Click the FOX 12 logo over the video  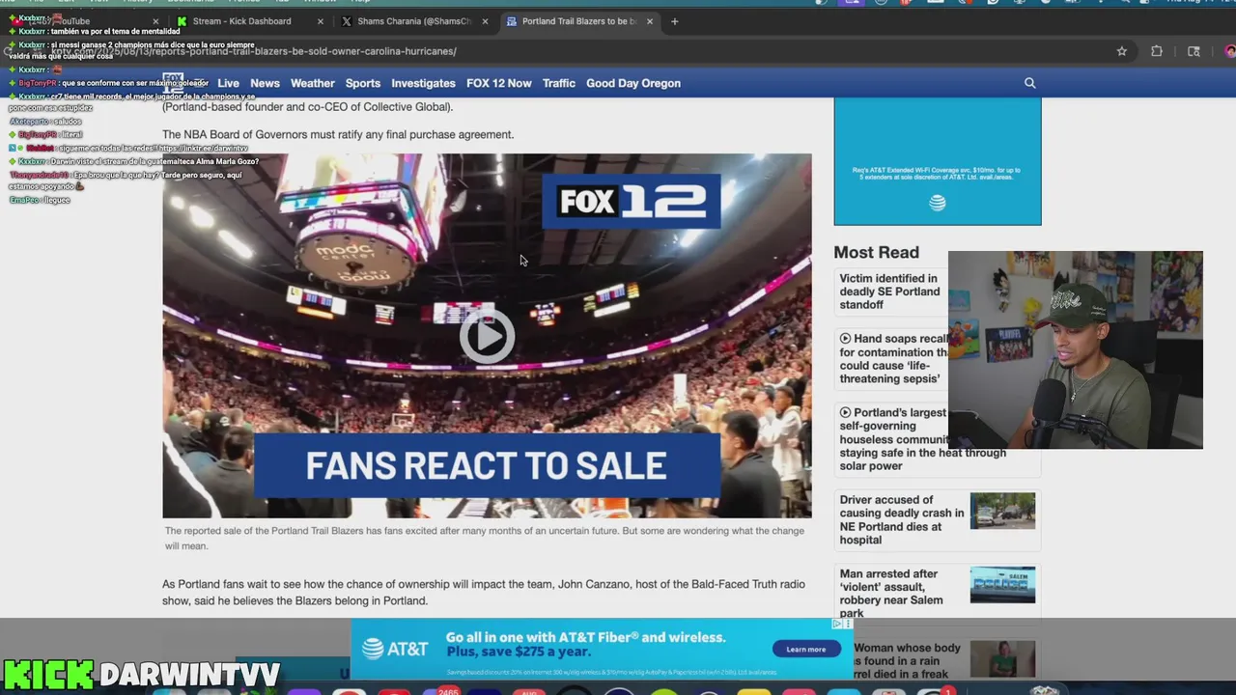click(632, 201)
